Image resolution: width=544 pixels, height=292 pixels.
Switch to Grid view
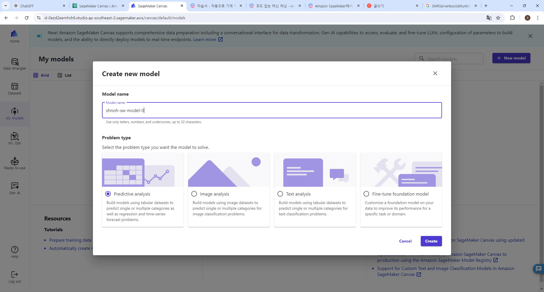pos(41,75)
